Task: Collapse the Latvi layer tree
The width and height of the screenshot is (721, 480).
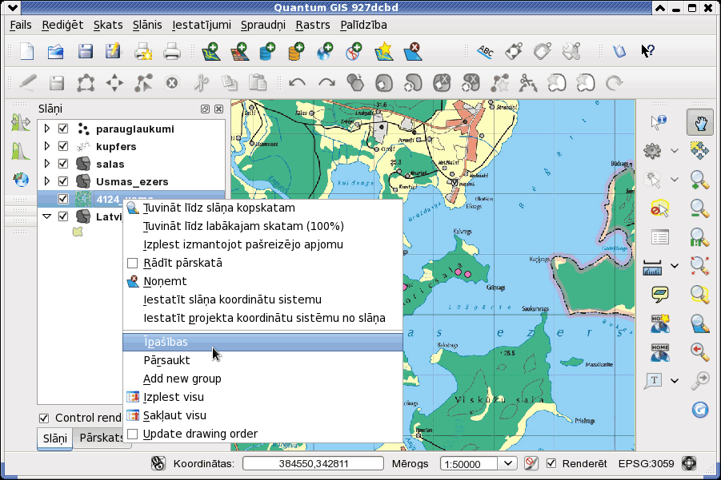Action: tap(47, 216)
